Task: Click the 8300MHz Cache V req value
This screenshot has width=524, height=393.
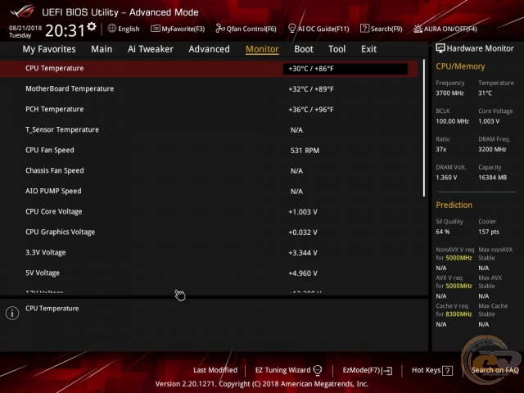Action: (x=458, y=314)
